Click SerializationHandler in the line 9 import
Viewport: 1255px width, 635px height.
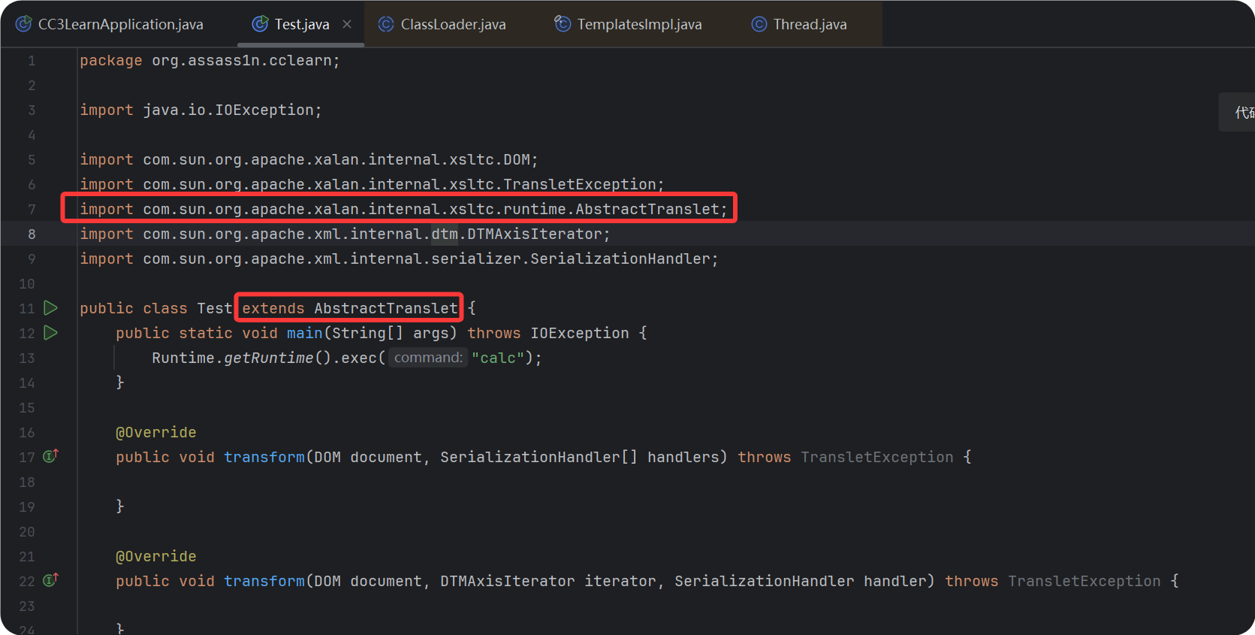pos(620,259)
